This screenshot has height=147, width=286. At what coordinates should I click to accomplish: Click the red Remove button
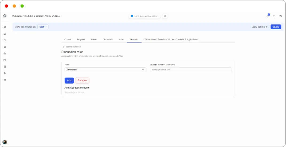(82, 81)
